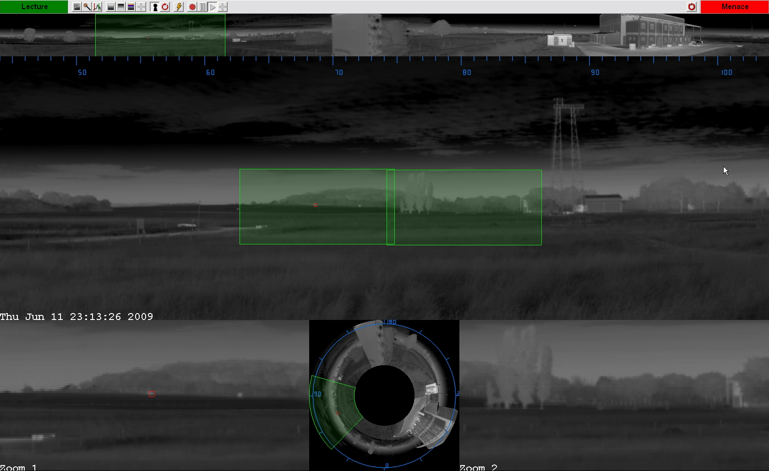Click the crosshair icon after the palette icon
This screenshot has height=471, width=769.
click(x=141, y=6)
